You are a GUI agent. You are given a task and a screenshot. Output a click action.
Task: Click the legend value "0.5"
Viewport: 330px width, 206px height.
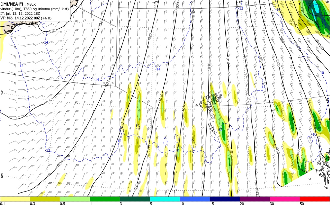pos(62,204)
